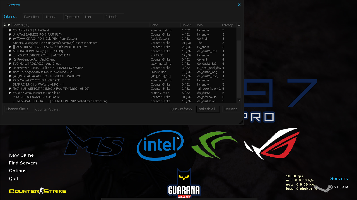This screenshot has width=357, height=200.
Task: Open the Spectate tab
Action: click(71, 16)
